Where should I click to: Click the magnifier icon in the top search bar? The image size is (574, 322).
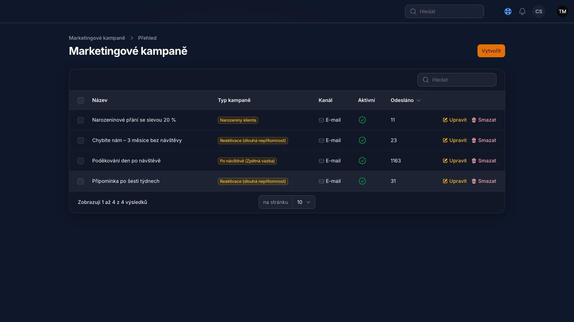click(x=413, y=11)
